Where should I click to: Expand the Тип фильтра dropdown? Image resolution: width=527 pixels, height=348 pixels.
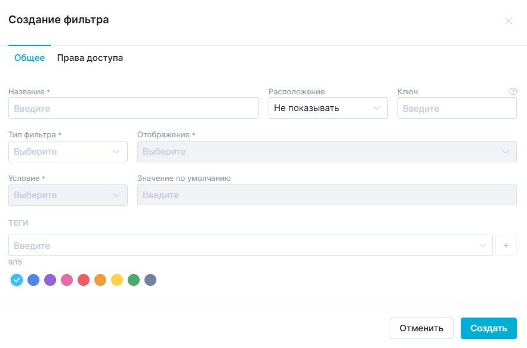click(x=68, y=152)
